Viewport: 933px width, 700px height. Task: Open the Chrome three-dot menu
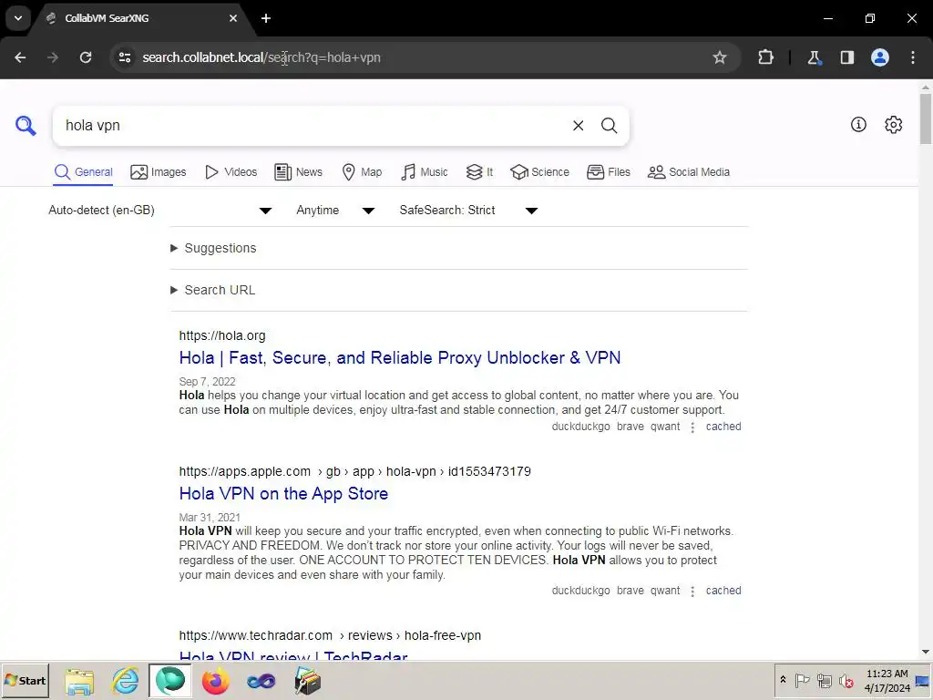click(913, 57)
